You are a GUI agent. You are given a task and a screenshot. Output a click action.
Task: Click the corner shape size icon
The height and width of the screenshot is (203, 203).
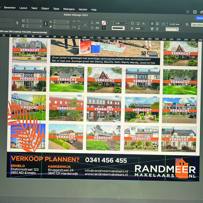163,24
